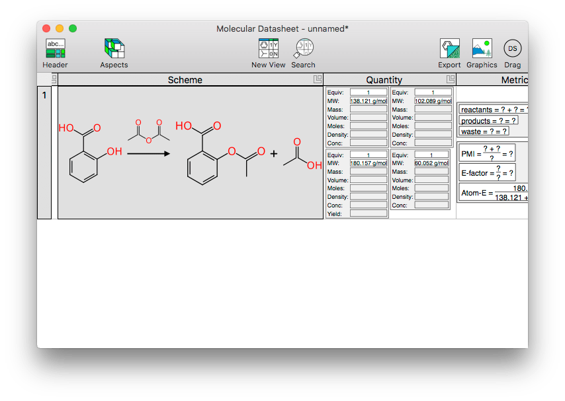This screenshot has width=565, height=401.
Task: Click the 60.052 g/mol MW field
Action: (433, 163)
